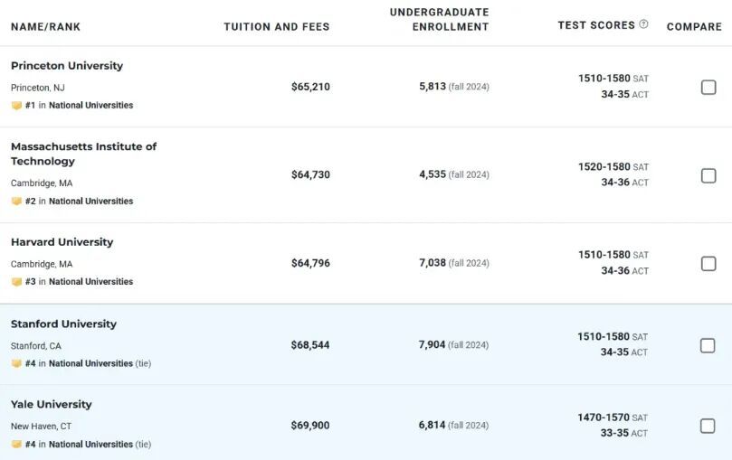The height and width of the screenshot is (460, 732).
Task: Click the Undergraduate Enrollment column header
Action: click(439, 19)
